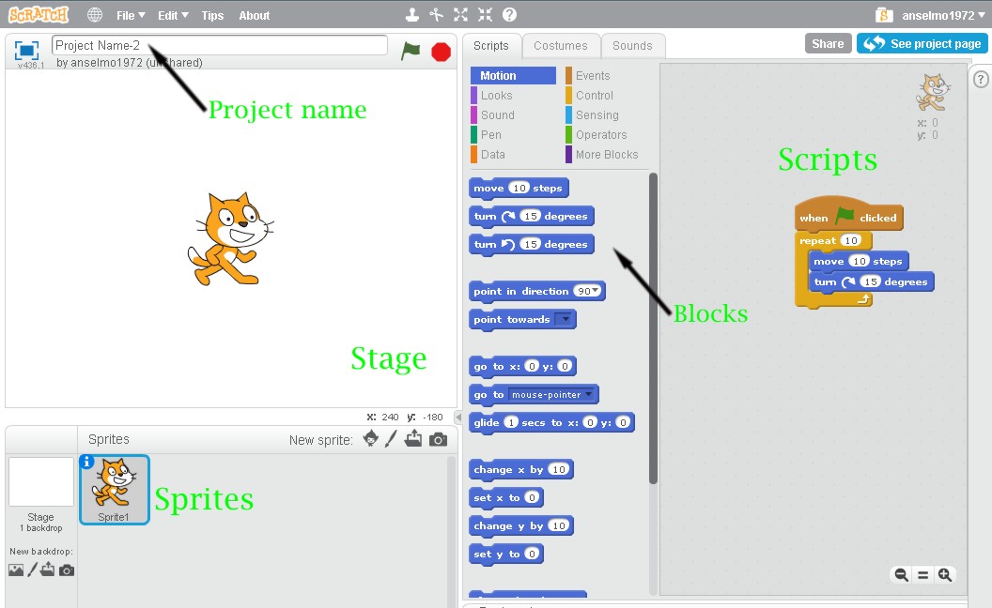
Task: Open the File menu
Action: coord(129,14)
